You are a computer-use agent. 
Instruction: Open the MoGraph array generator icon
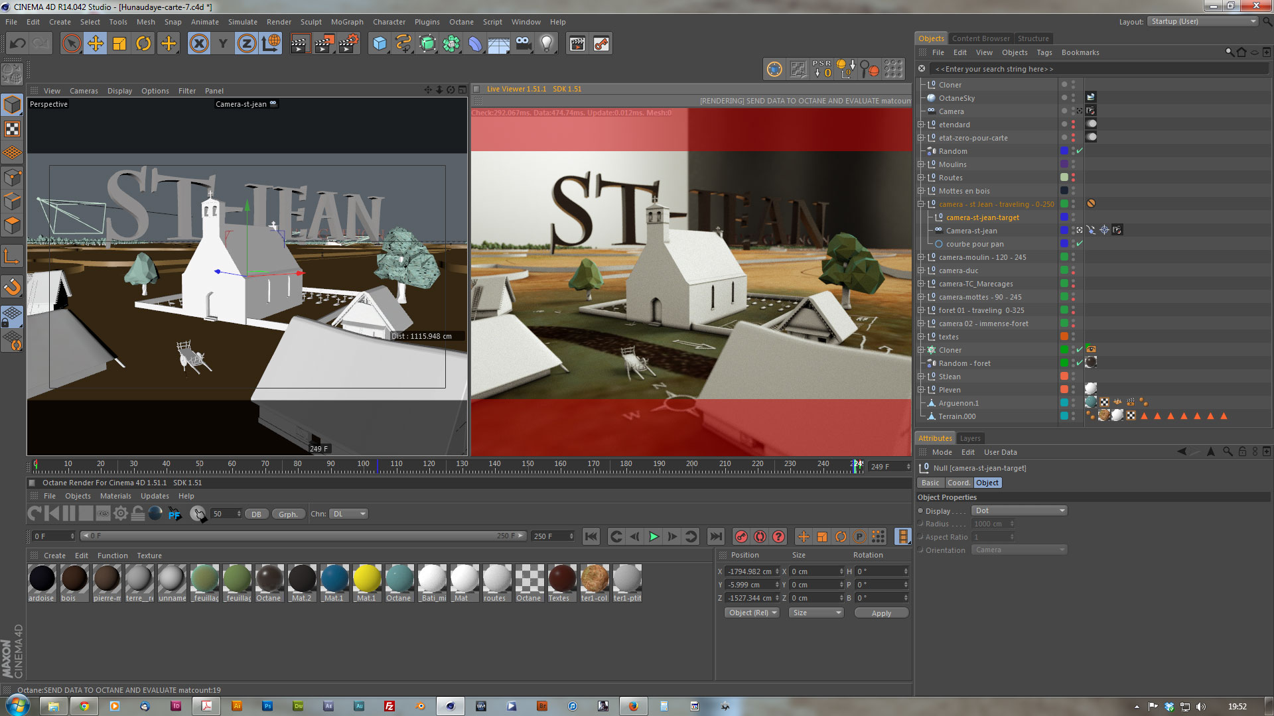451,44
